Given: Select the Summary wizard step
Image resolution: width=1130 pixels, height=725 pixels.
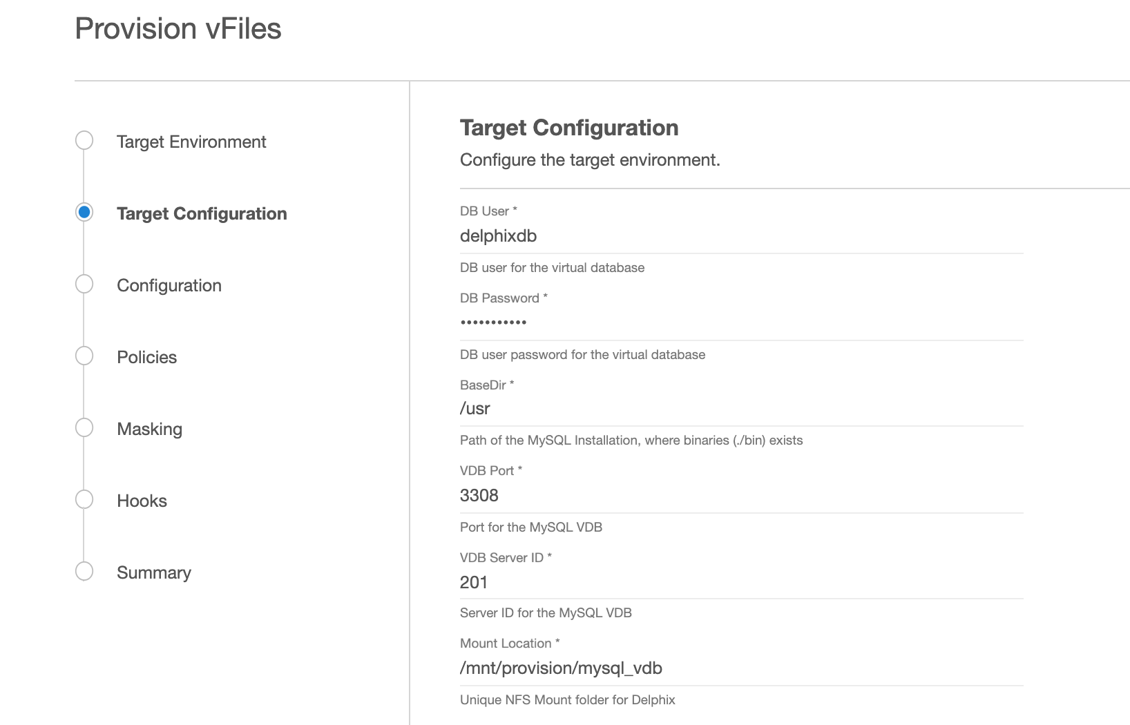Looking at the screenshot, I should tap(153, 572).
